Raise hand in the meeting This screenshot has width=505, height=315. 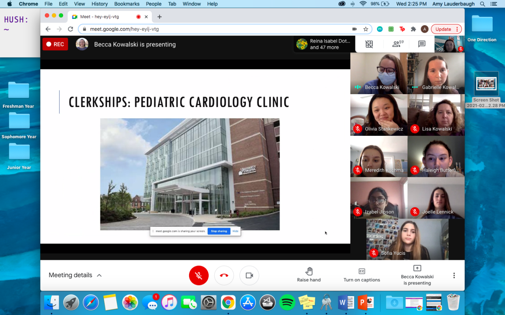[309, 275]
